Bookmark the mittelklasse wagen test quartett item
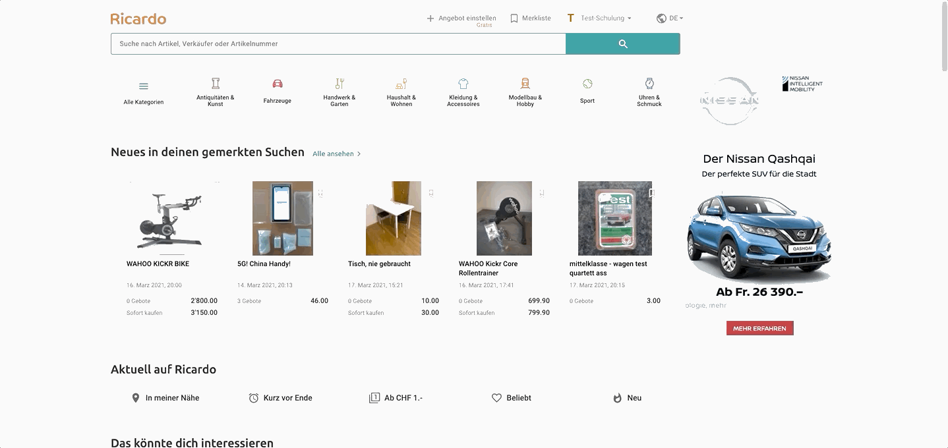948x448 pixels. 651,193
